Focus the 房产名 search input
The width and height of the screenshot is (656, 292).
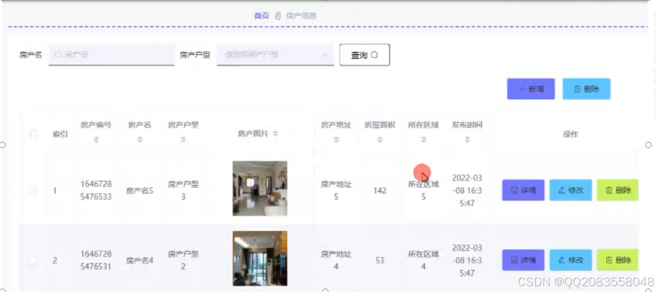click(x=111, y=55)
